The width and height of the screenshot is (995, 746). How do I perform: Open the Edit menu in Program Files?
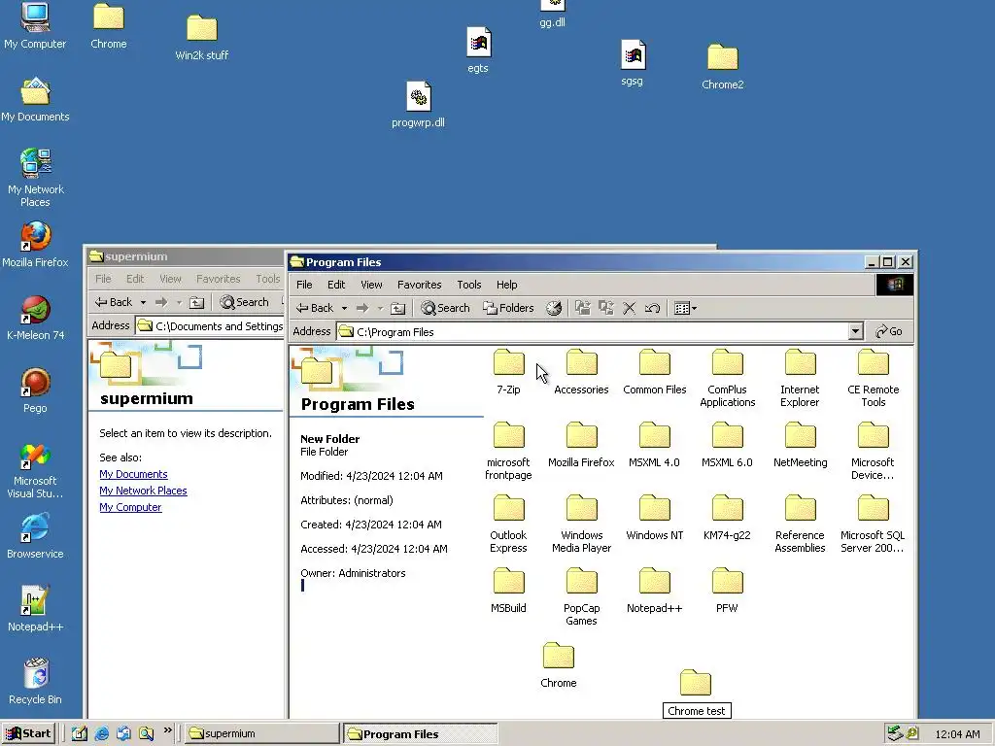click(336, 285)
